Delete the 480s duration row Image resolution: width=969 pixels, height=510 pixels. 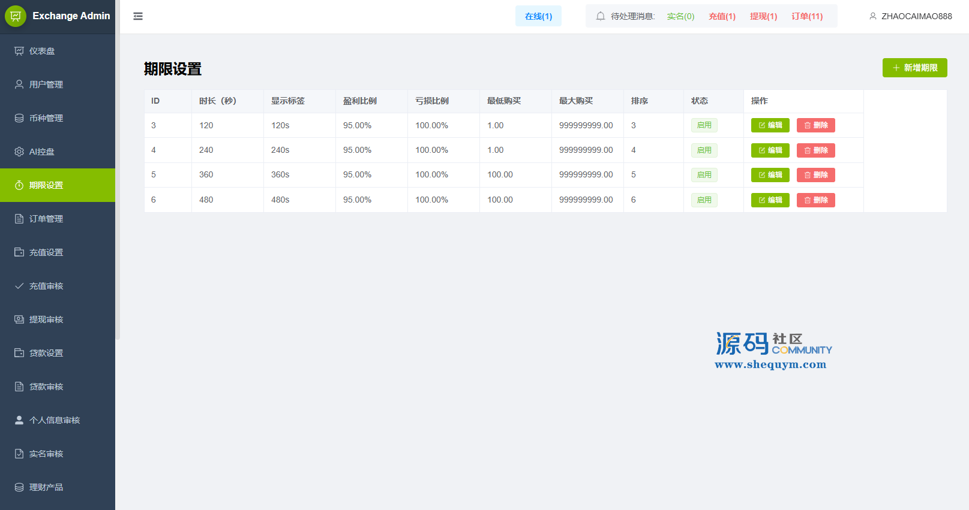pos(815,200)
